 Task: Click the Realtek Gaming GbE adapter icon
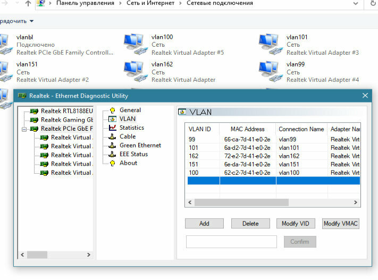coord(34,120)
